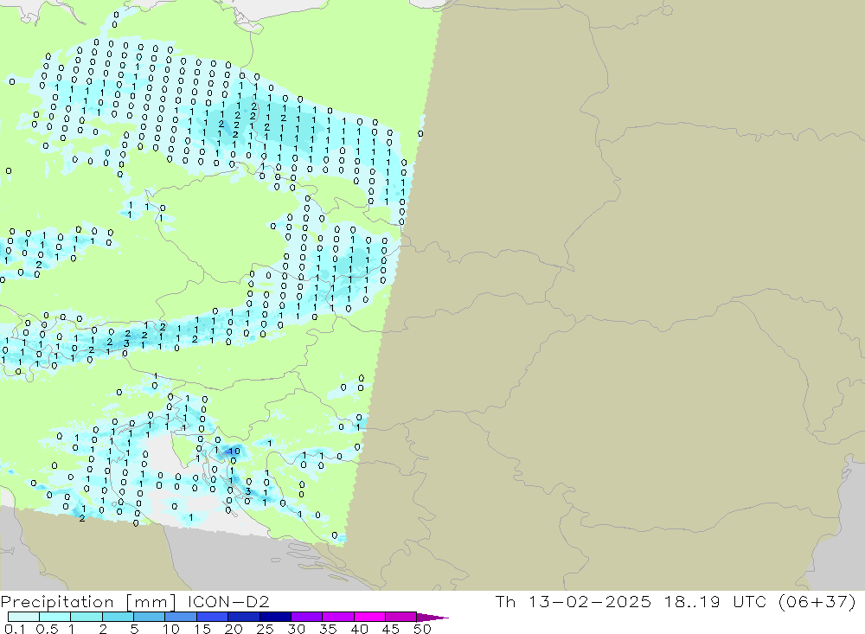Click the date '13-02-2025' in the footer

pos(590,601)
